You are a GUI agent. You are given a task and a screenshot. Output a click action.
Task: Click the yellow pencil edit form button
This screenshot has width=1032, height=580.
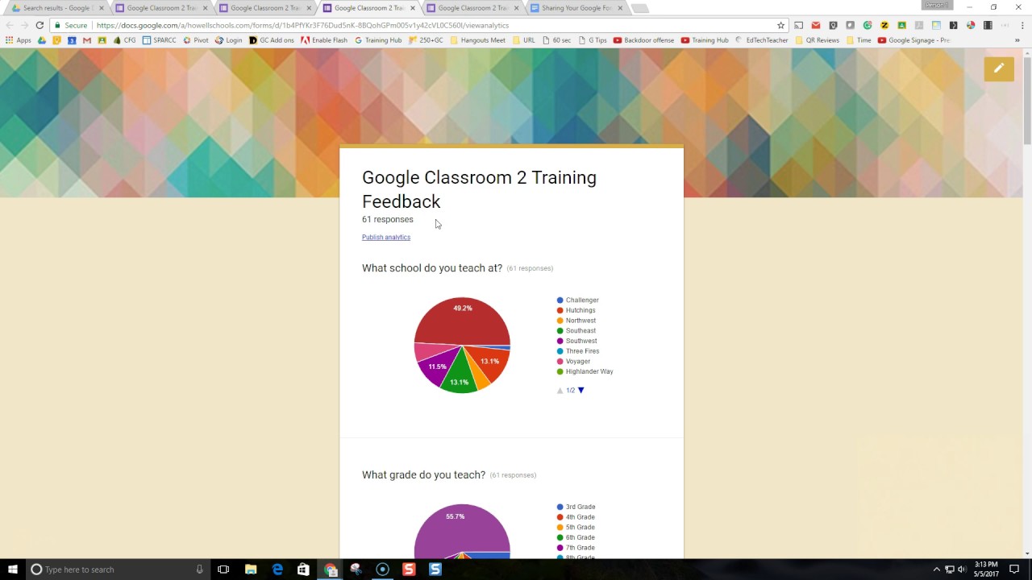click(998, 68)
